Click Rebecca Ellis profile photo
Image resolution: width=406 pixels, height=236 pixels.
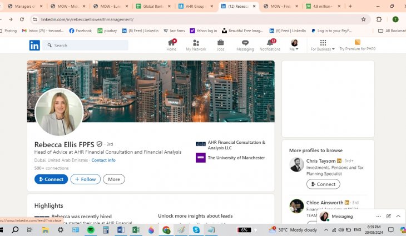(59, 112)
